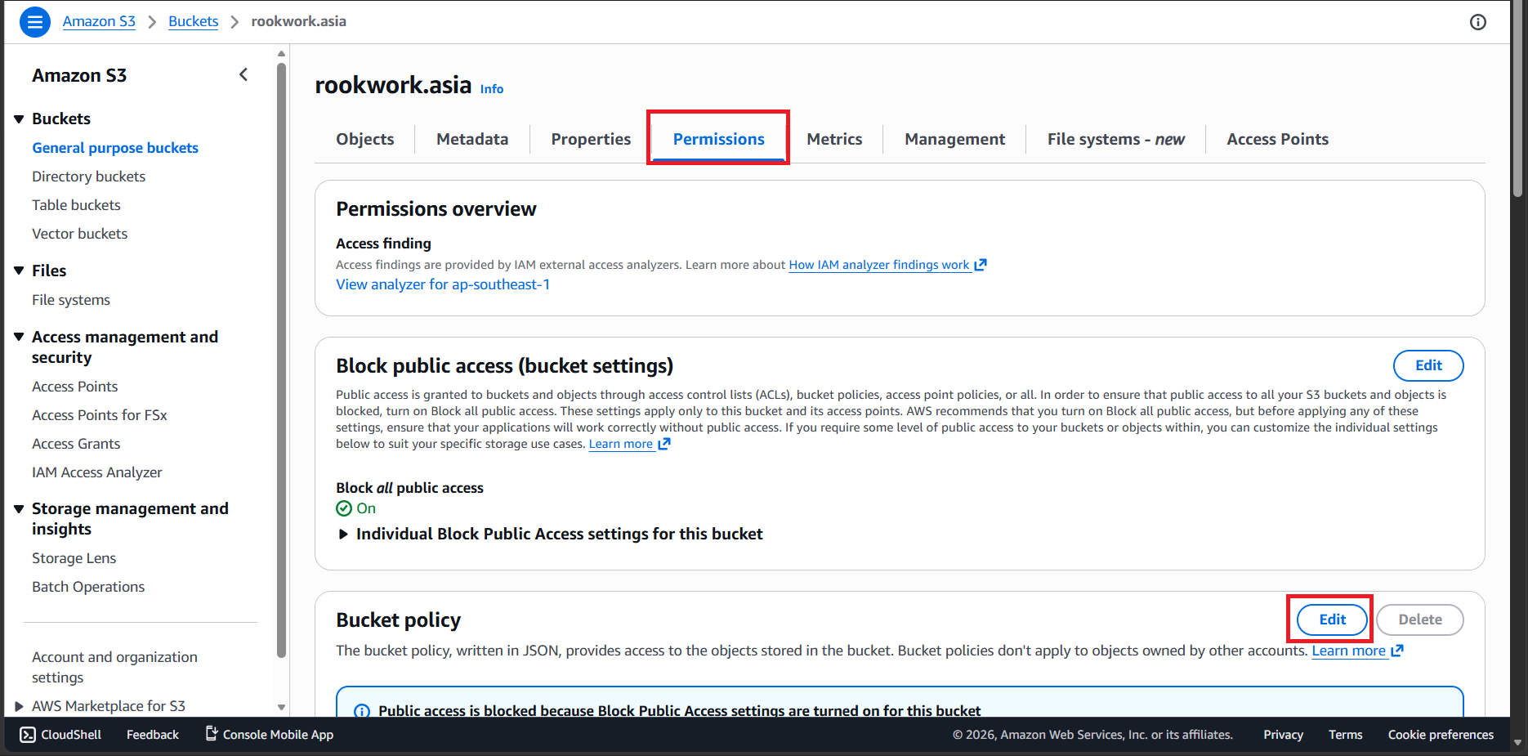Click the external link icon beside IAM analyzer findings
This screenshot has height=756, width=1528.
click(x=981, y=265)
